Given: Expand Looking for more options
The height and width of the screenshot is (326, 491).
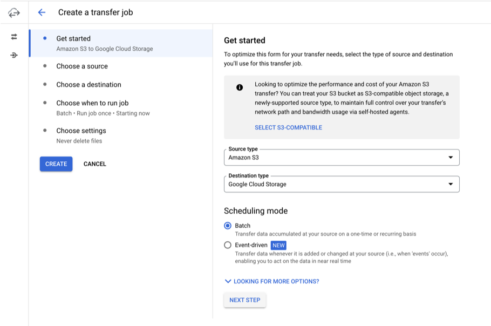Looking at the screenshot, I should pyautogui.click(x=272, y=281).
